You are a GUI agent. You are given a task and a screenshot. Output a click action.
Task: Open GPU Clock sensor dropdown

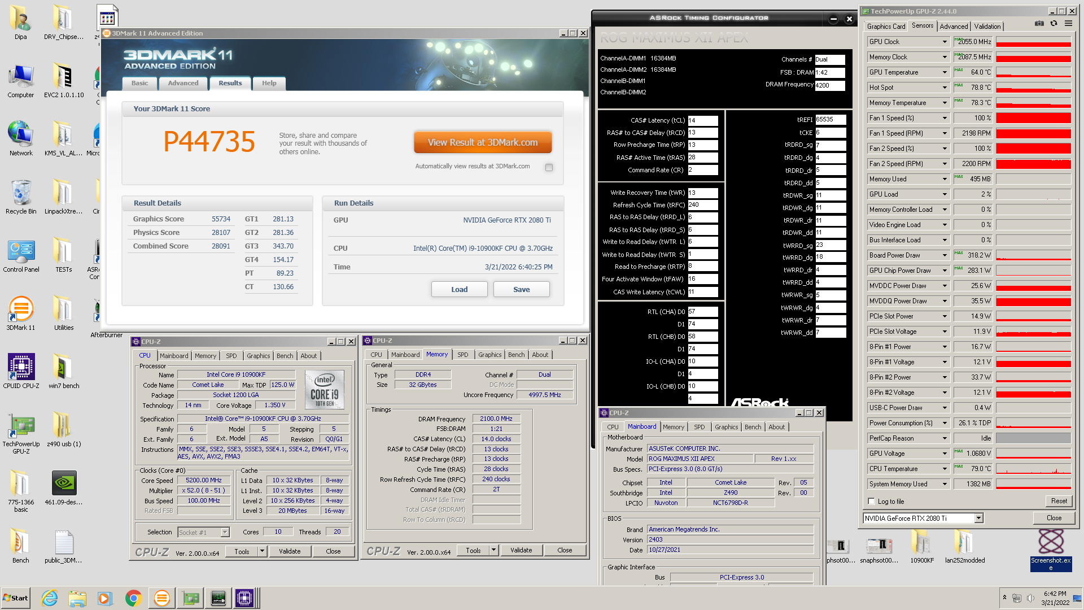click(x=945, y=42)
